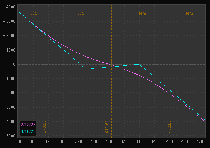Image resolution: width=210 pixels, height=148 pixels.
Task: Click the 460 x-axis price label
Action: (x=185, y=141)
